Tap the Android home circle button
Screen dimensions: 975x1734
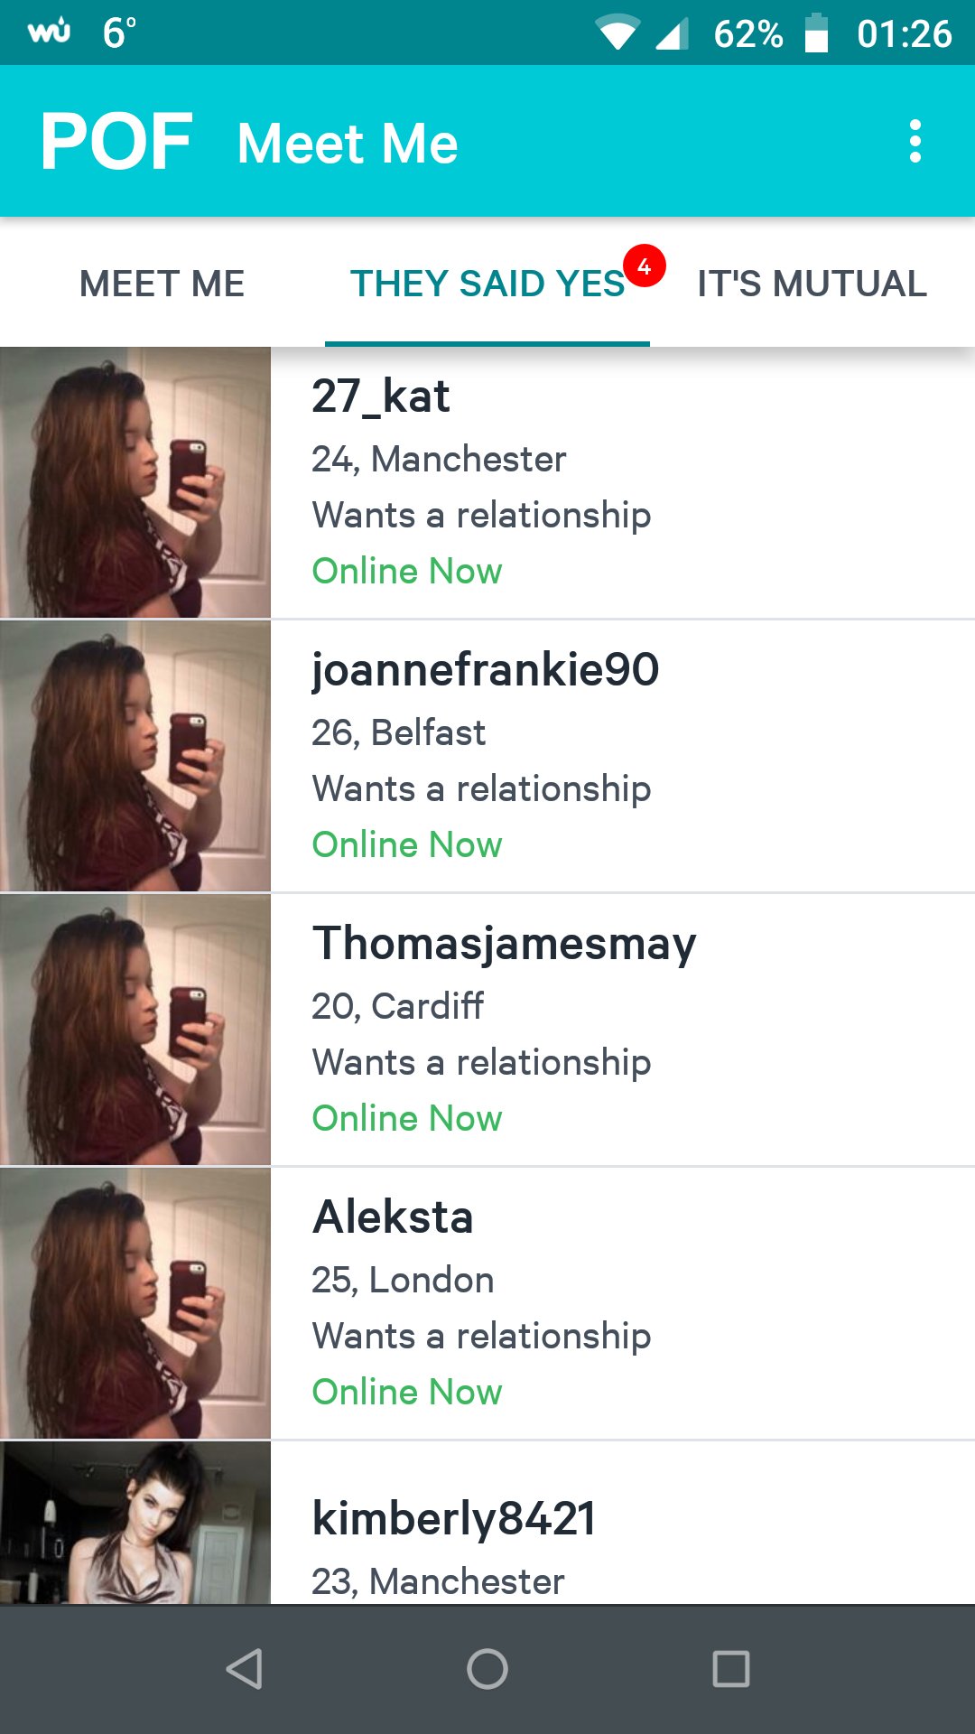(x=487, y=1669)
